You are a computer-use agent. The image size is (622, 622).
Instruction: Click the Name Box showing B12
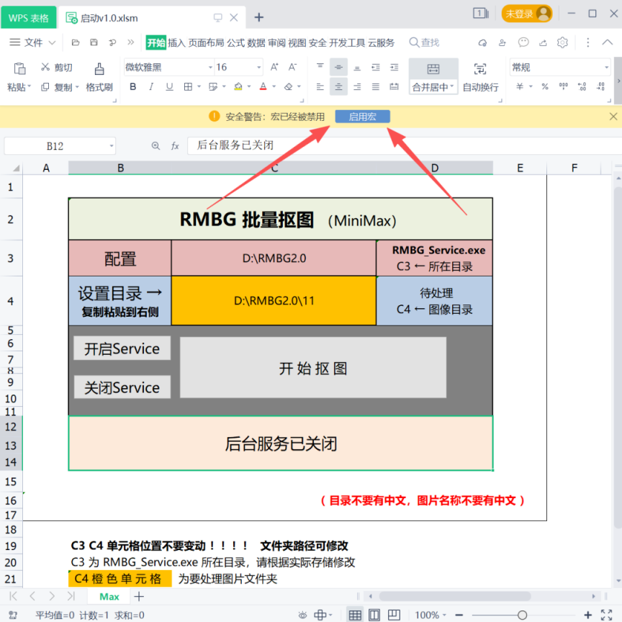pyautogui.click(x=55, y=146)
